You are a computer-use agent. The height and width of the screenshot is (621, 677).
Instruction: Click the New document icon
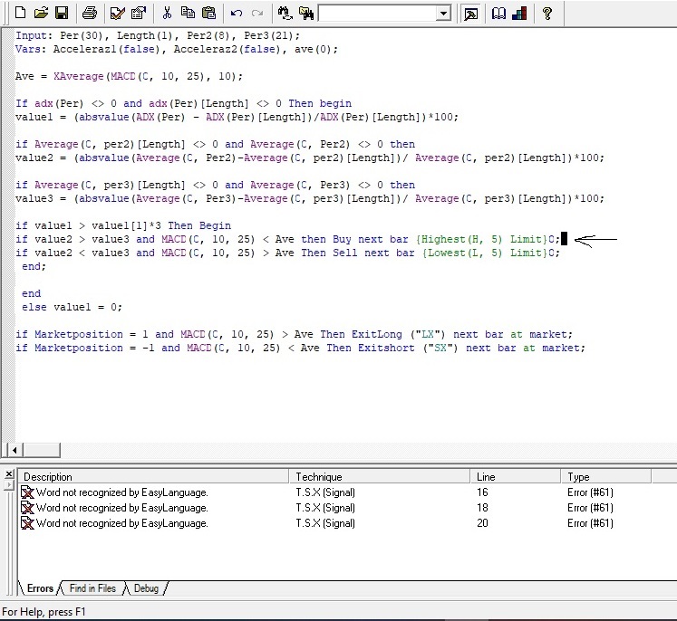tap(20, 13)
